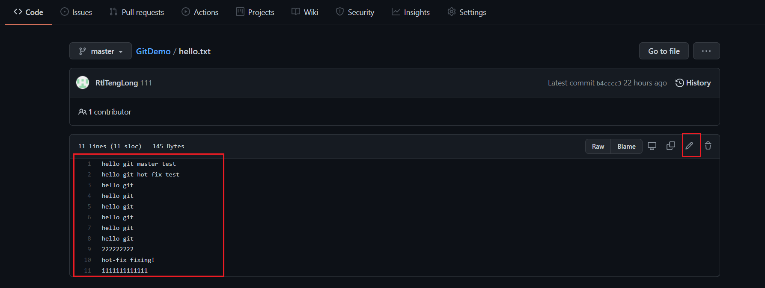Click commit hash b4cccc3
The image size is (765, 288).
609,83
